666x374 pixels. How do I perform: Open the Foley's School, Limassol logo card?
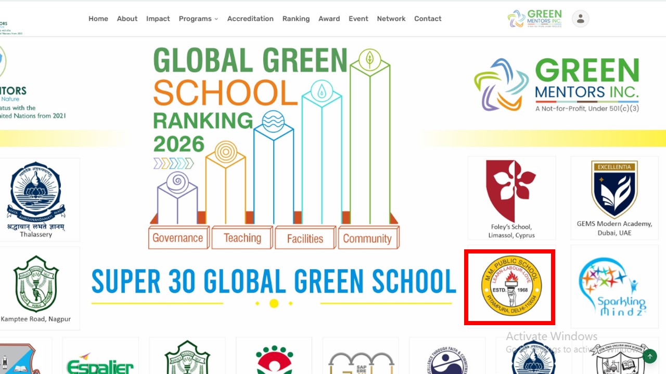click(x=511, y=198)
